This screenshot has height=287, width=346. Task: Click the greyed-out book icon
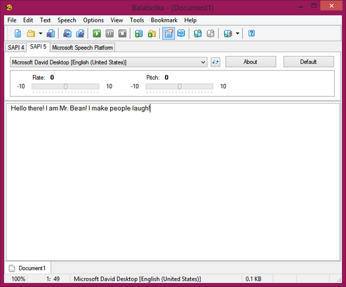pyautogui.click(x=211, y=34)
